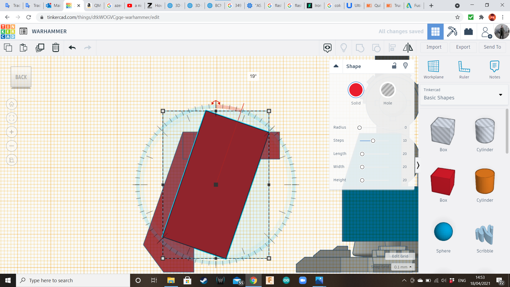Pick the red Box shape thumbnail
The width and height of the screenshot is (510, 287).
tap(443, 181)
